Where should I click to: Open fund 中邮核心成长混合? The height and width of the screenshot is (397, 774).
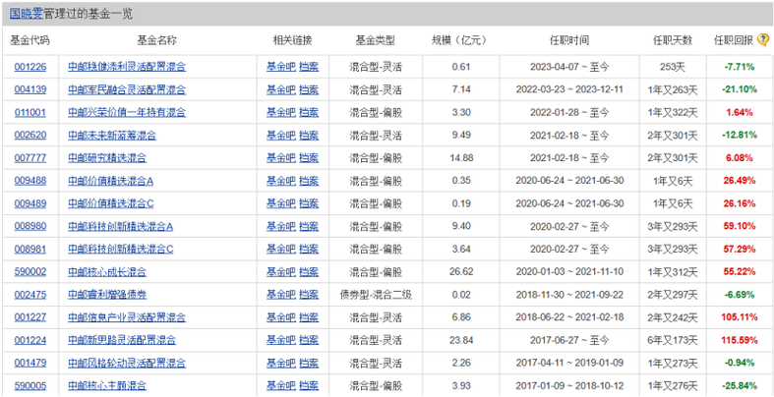coord(107,272)
